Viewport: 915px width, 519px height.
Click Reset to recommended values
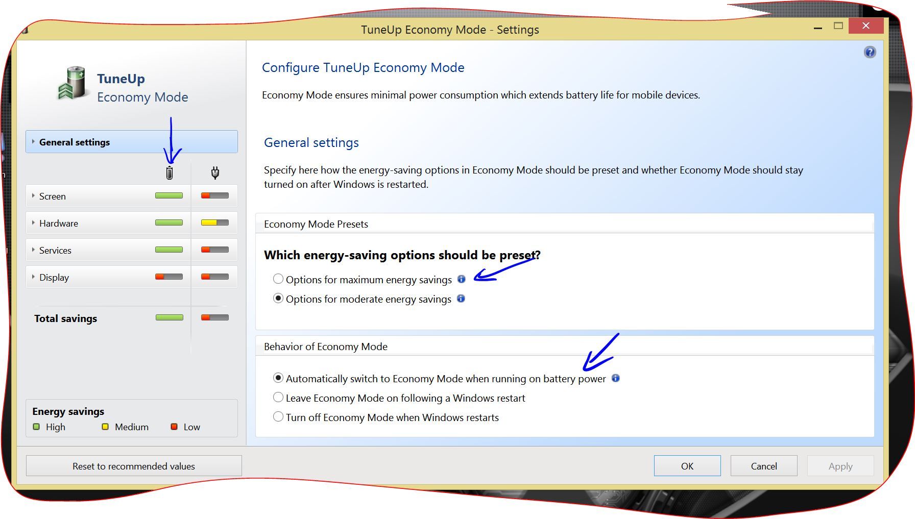coord(134,466)
